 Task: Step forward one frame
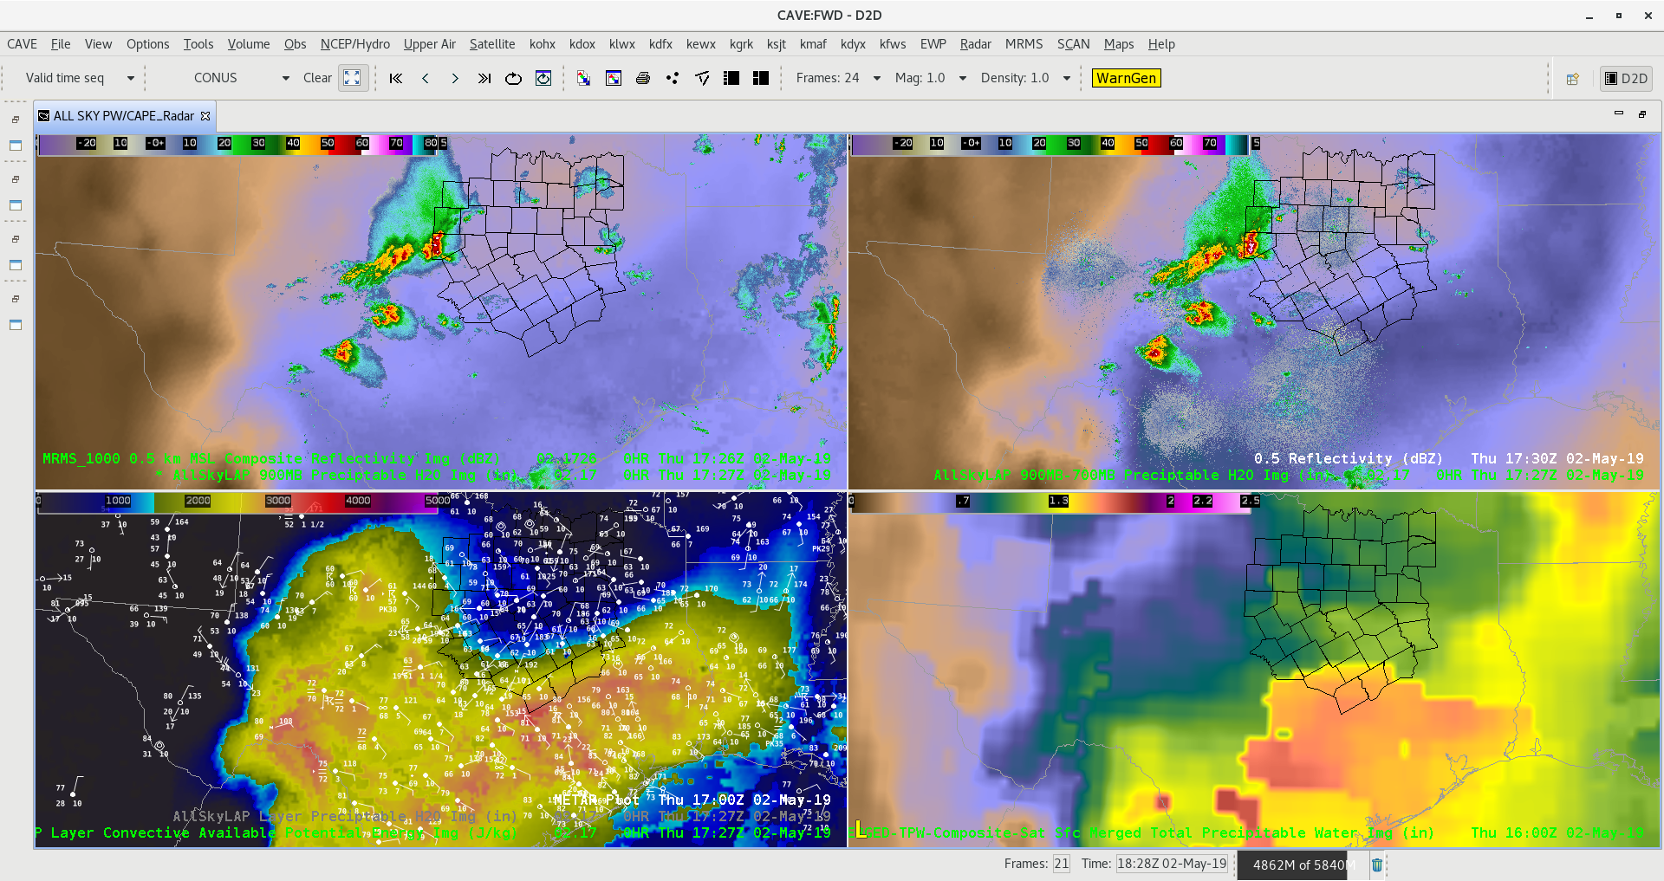[x=455, y=78]
